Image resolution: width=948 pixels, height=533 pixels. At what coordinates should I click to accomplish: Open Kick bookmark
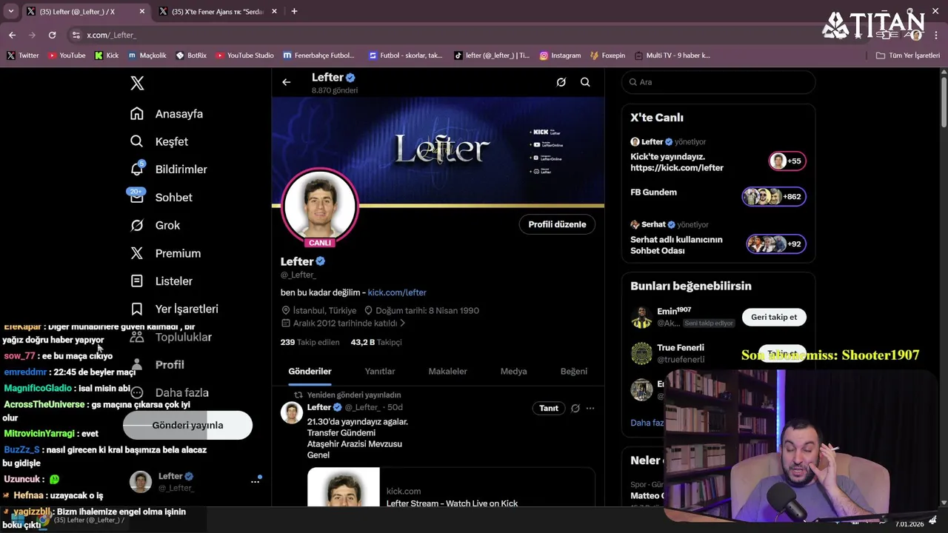107,56
